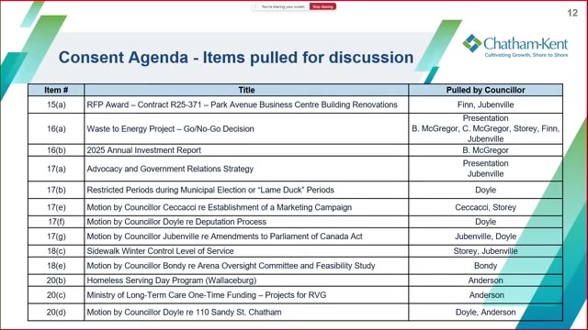Screen dimensions: 588x330
Task: Click the "Item #" column header
Action: 56,90
